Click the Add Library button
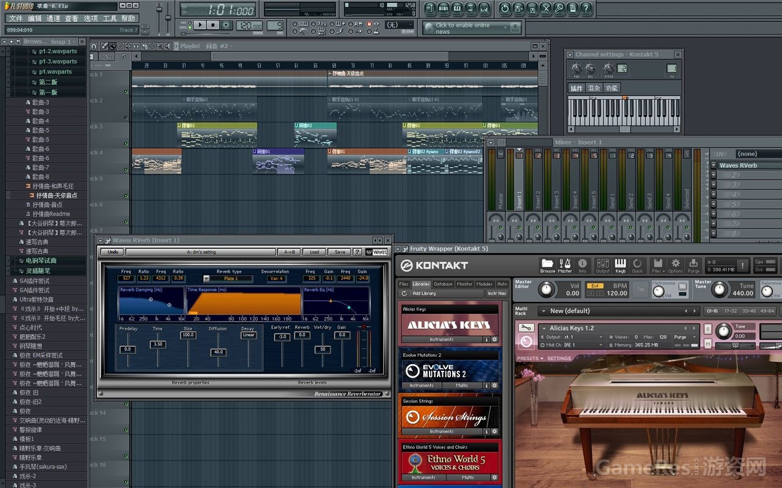The image size is (782, 488). tap(424, 293)
